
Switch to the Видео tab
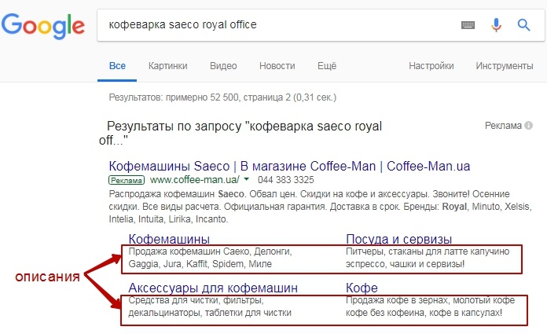[x=224, y=66]
